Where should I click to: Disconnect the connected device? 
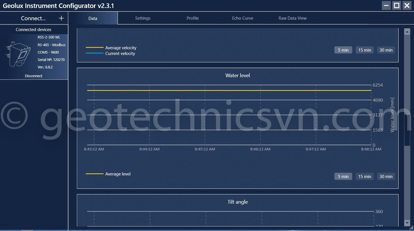click(x=34, y=76)
